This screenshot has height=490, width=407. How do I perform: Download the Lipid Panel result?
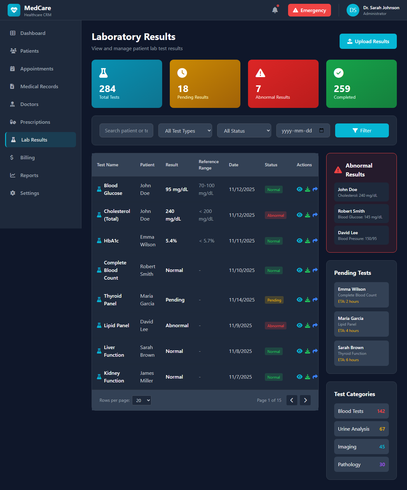tap(307, 326)
